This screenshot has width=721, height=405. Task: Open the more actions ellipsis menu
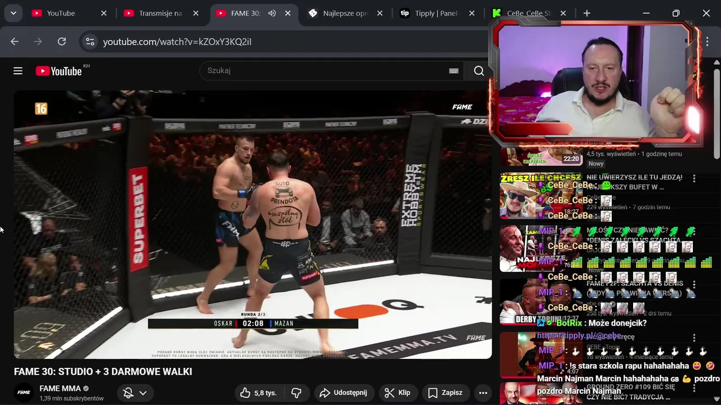[x=483, y=393]
